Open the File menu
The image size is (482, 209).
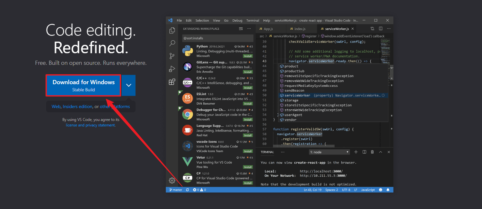179,20
